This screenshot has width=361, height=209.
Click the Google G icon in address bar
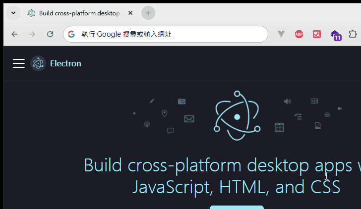click(x=71, y=34)
